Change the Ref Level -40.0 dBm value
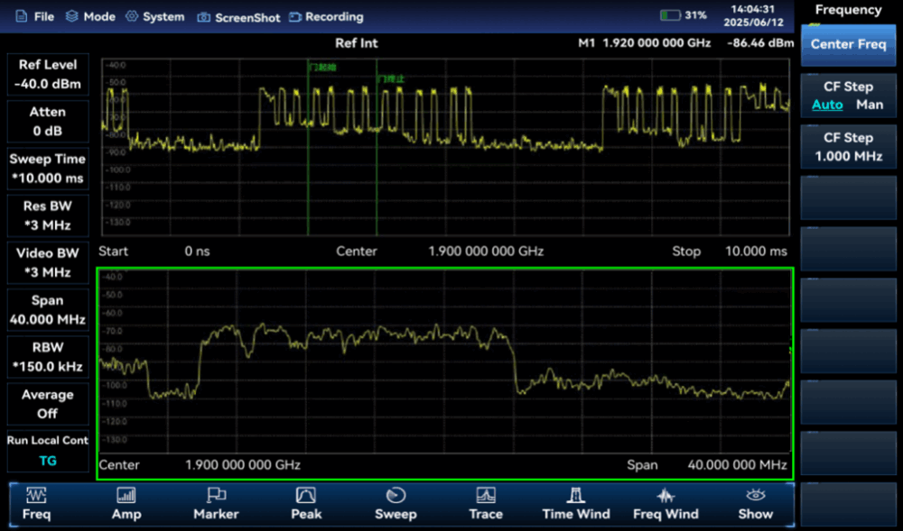This screenshot has height=531, width=903. 48,75
